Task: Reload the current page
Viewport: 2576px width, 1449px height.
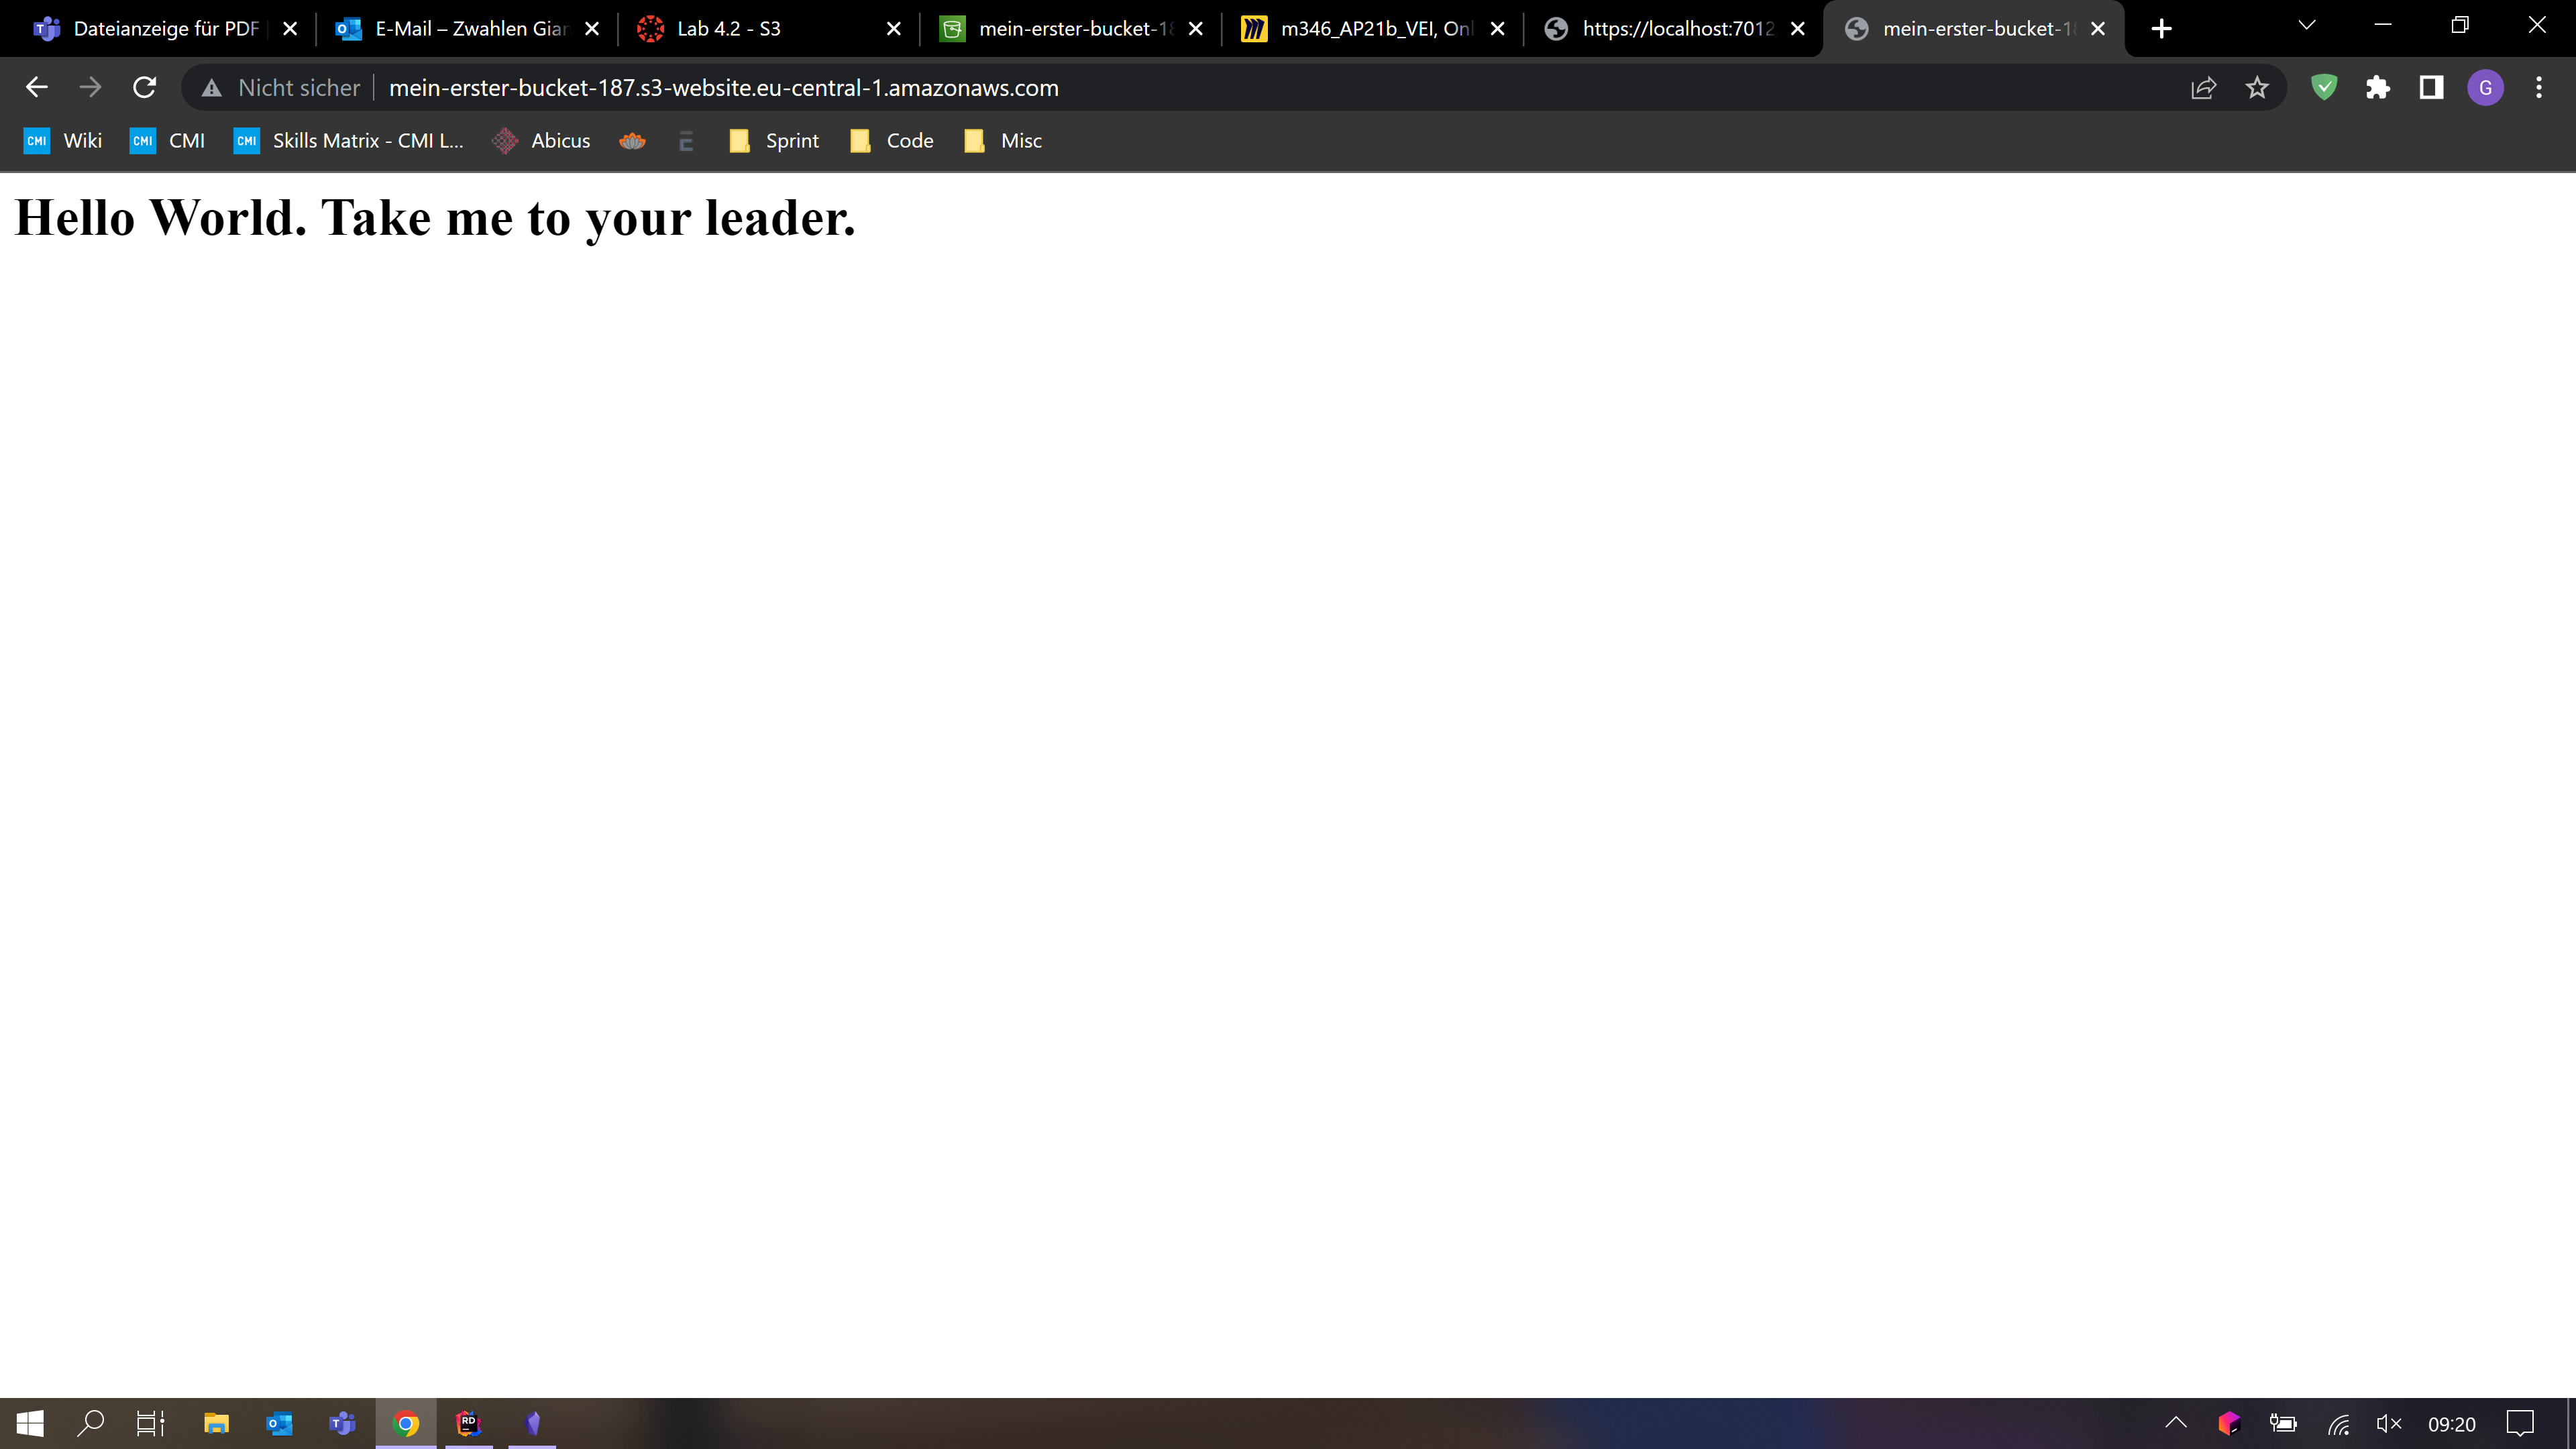Action: pyautogui.click(x=144, y=88)
